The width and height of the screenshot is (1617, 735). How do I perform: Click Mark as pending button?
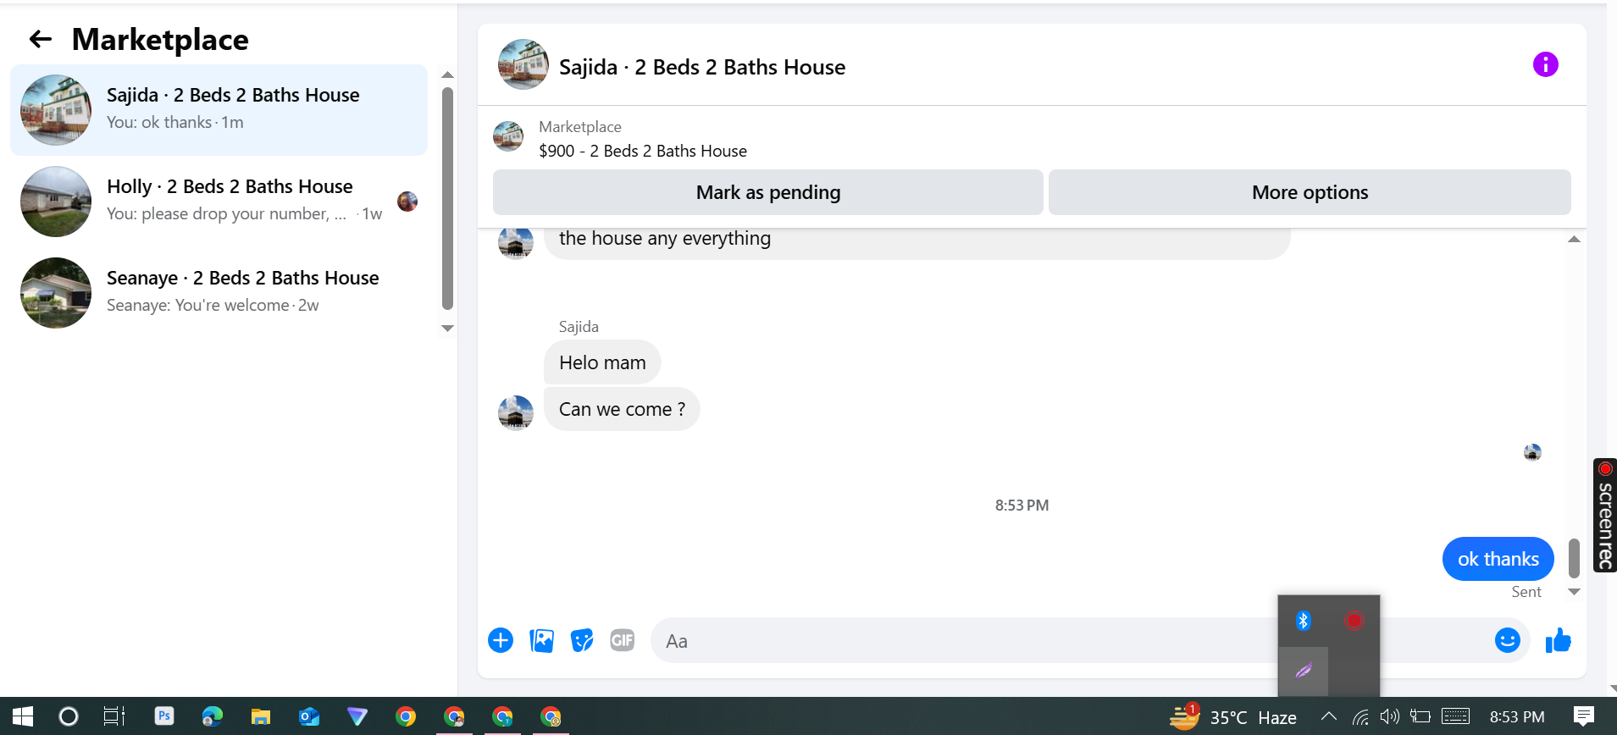coord(767,192)
